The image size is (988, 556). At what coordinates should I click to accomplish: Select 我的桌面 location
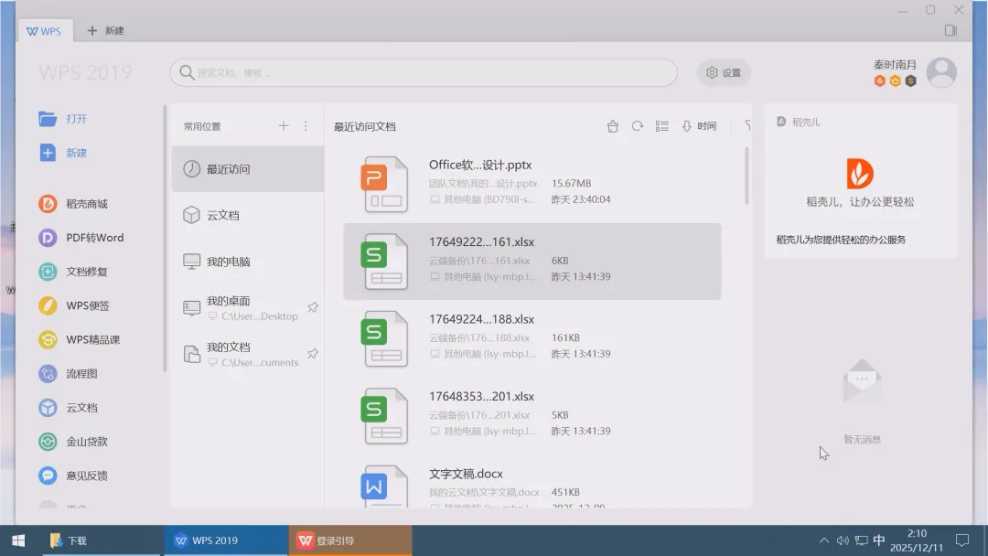[x=248, y=307]
